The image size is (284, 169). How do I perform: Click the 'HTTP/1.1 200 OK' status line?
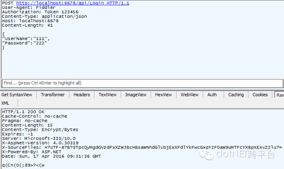pos(23,112)
